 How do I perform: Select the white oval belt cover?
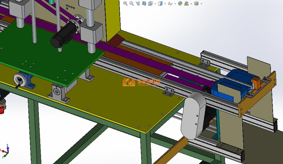pos(193,115)
